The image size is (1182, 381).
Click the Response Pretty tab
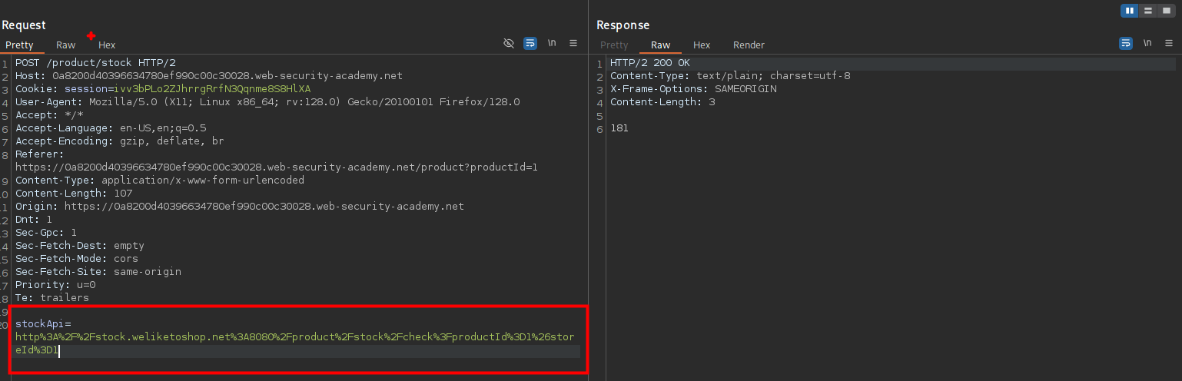(614, 45)
